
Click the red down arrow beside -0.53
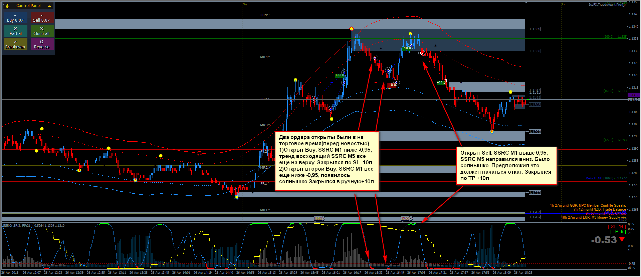(x=622, y=239)
